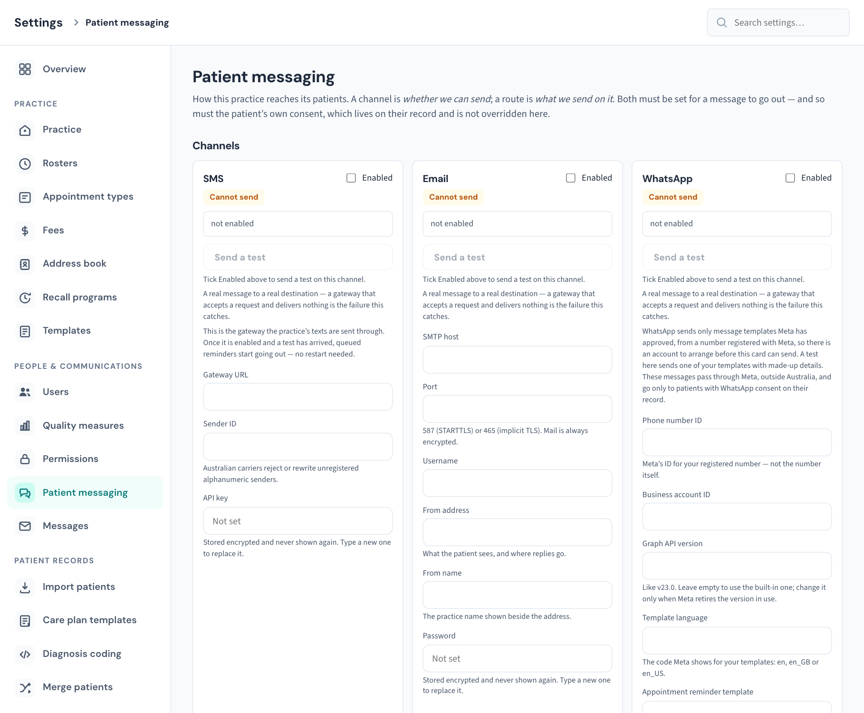864x713 pixels.
Task: Click the SMS Sender ID field
Action: (298, 447)
